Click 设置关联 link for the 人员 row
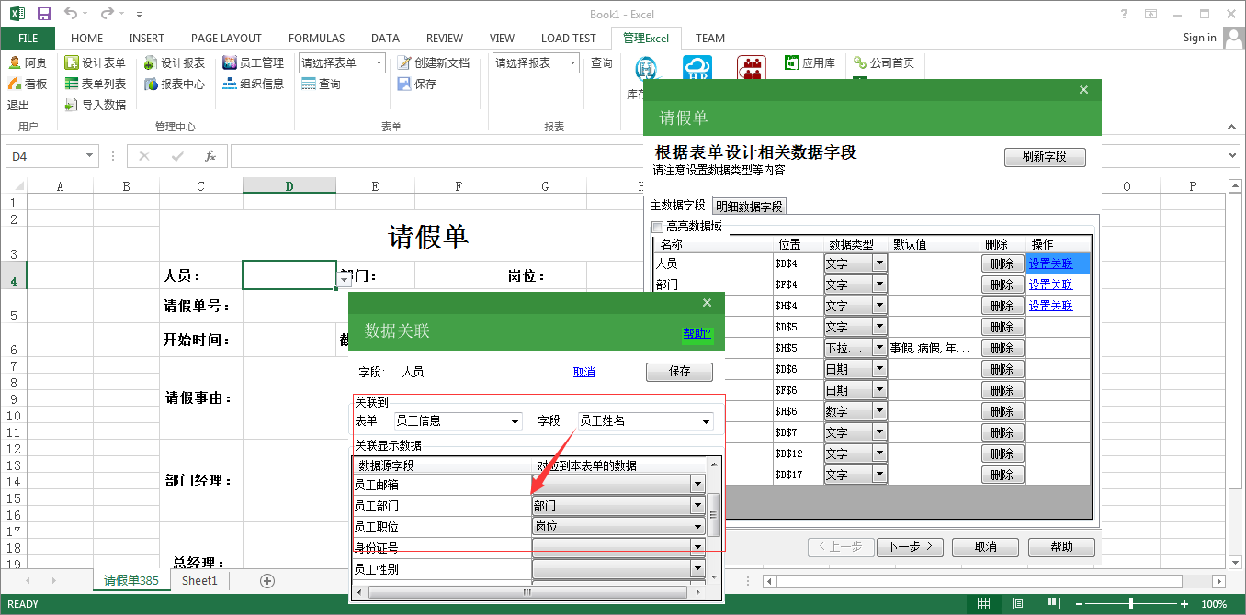The height and width of the screenshot is (615, 1246). coord(1050,263)
